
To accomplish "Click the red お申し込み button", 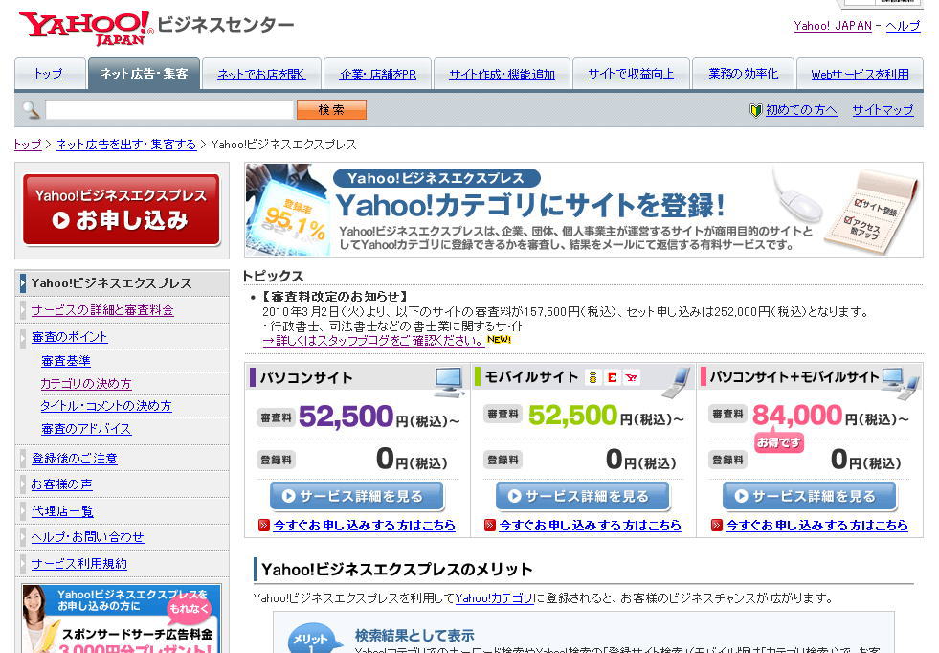I will (121, 210).
